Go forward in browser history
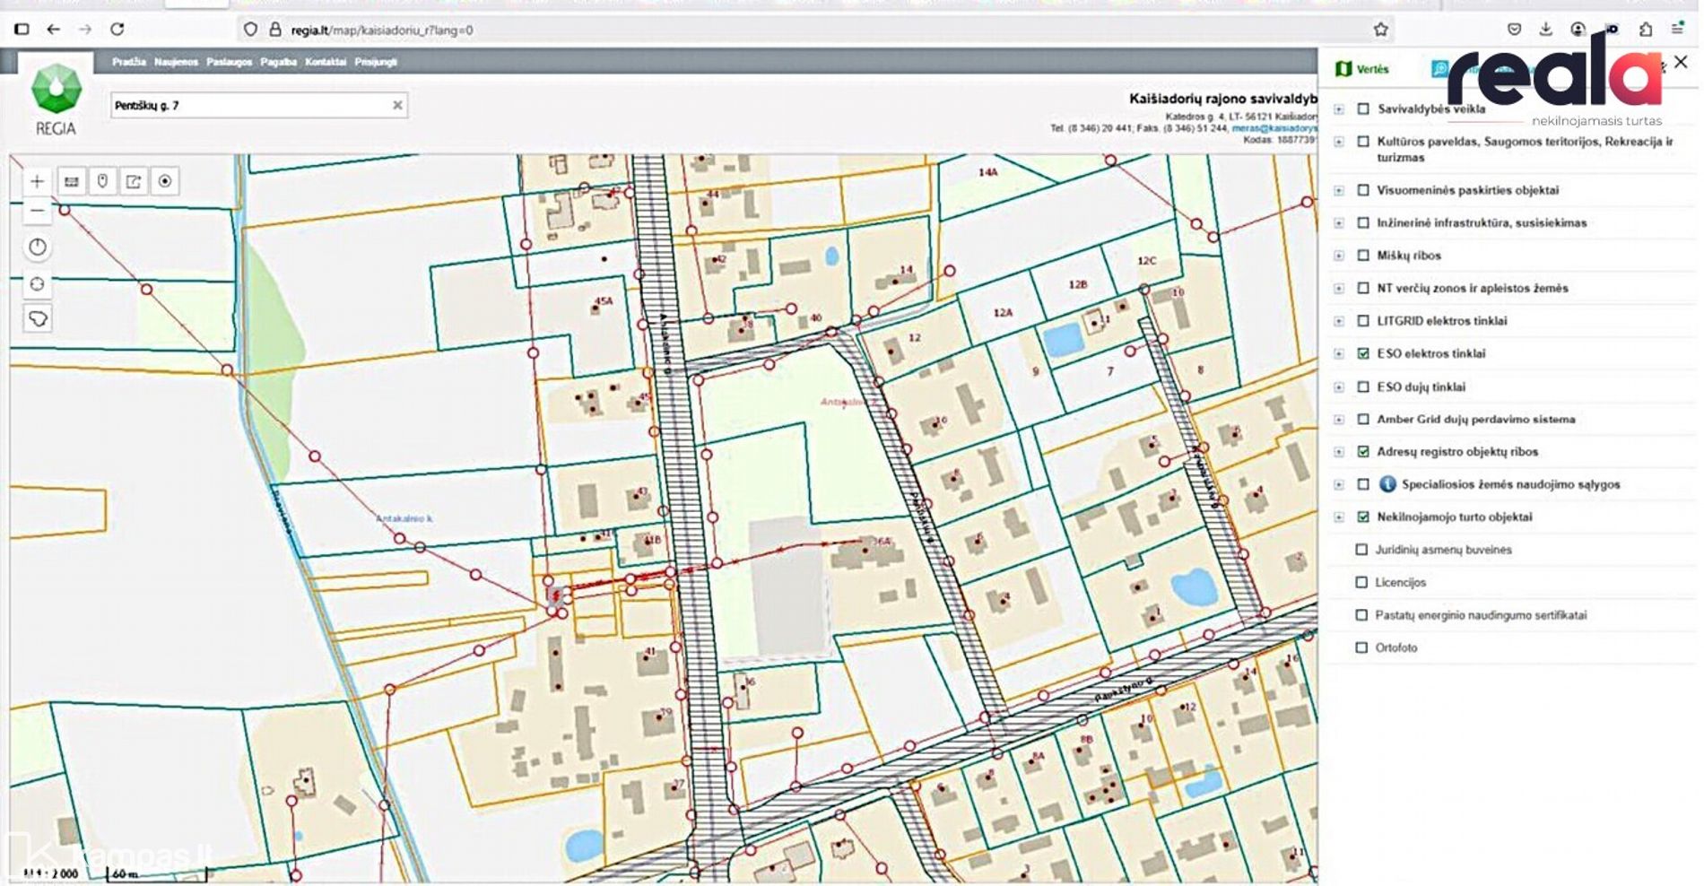1704x886 pixels. (x=85, y=30)
